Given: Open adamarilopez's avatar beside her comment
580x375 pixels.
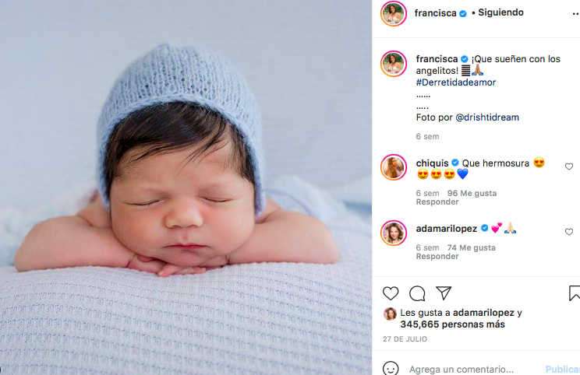Looking at the screenshot, I should pos(394,233).
